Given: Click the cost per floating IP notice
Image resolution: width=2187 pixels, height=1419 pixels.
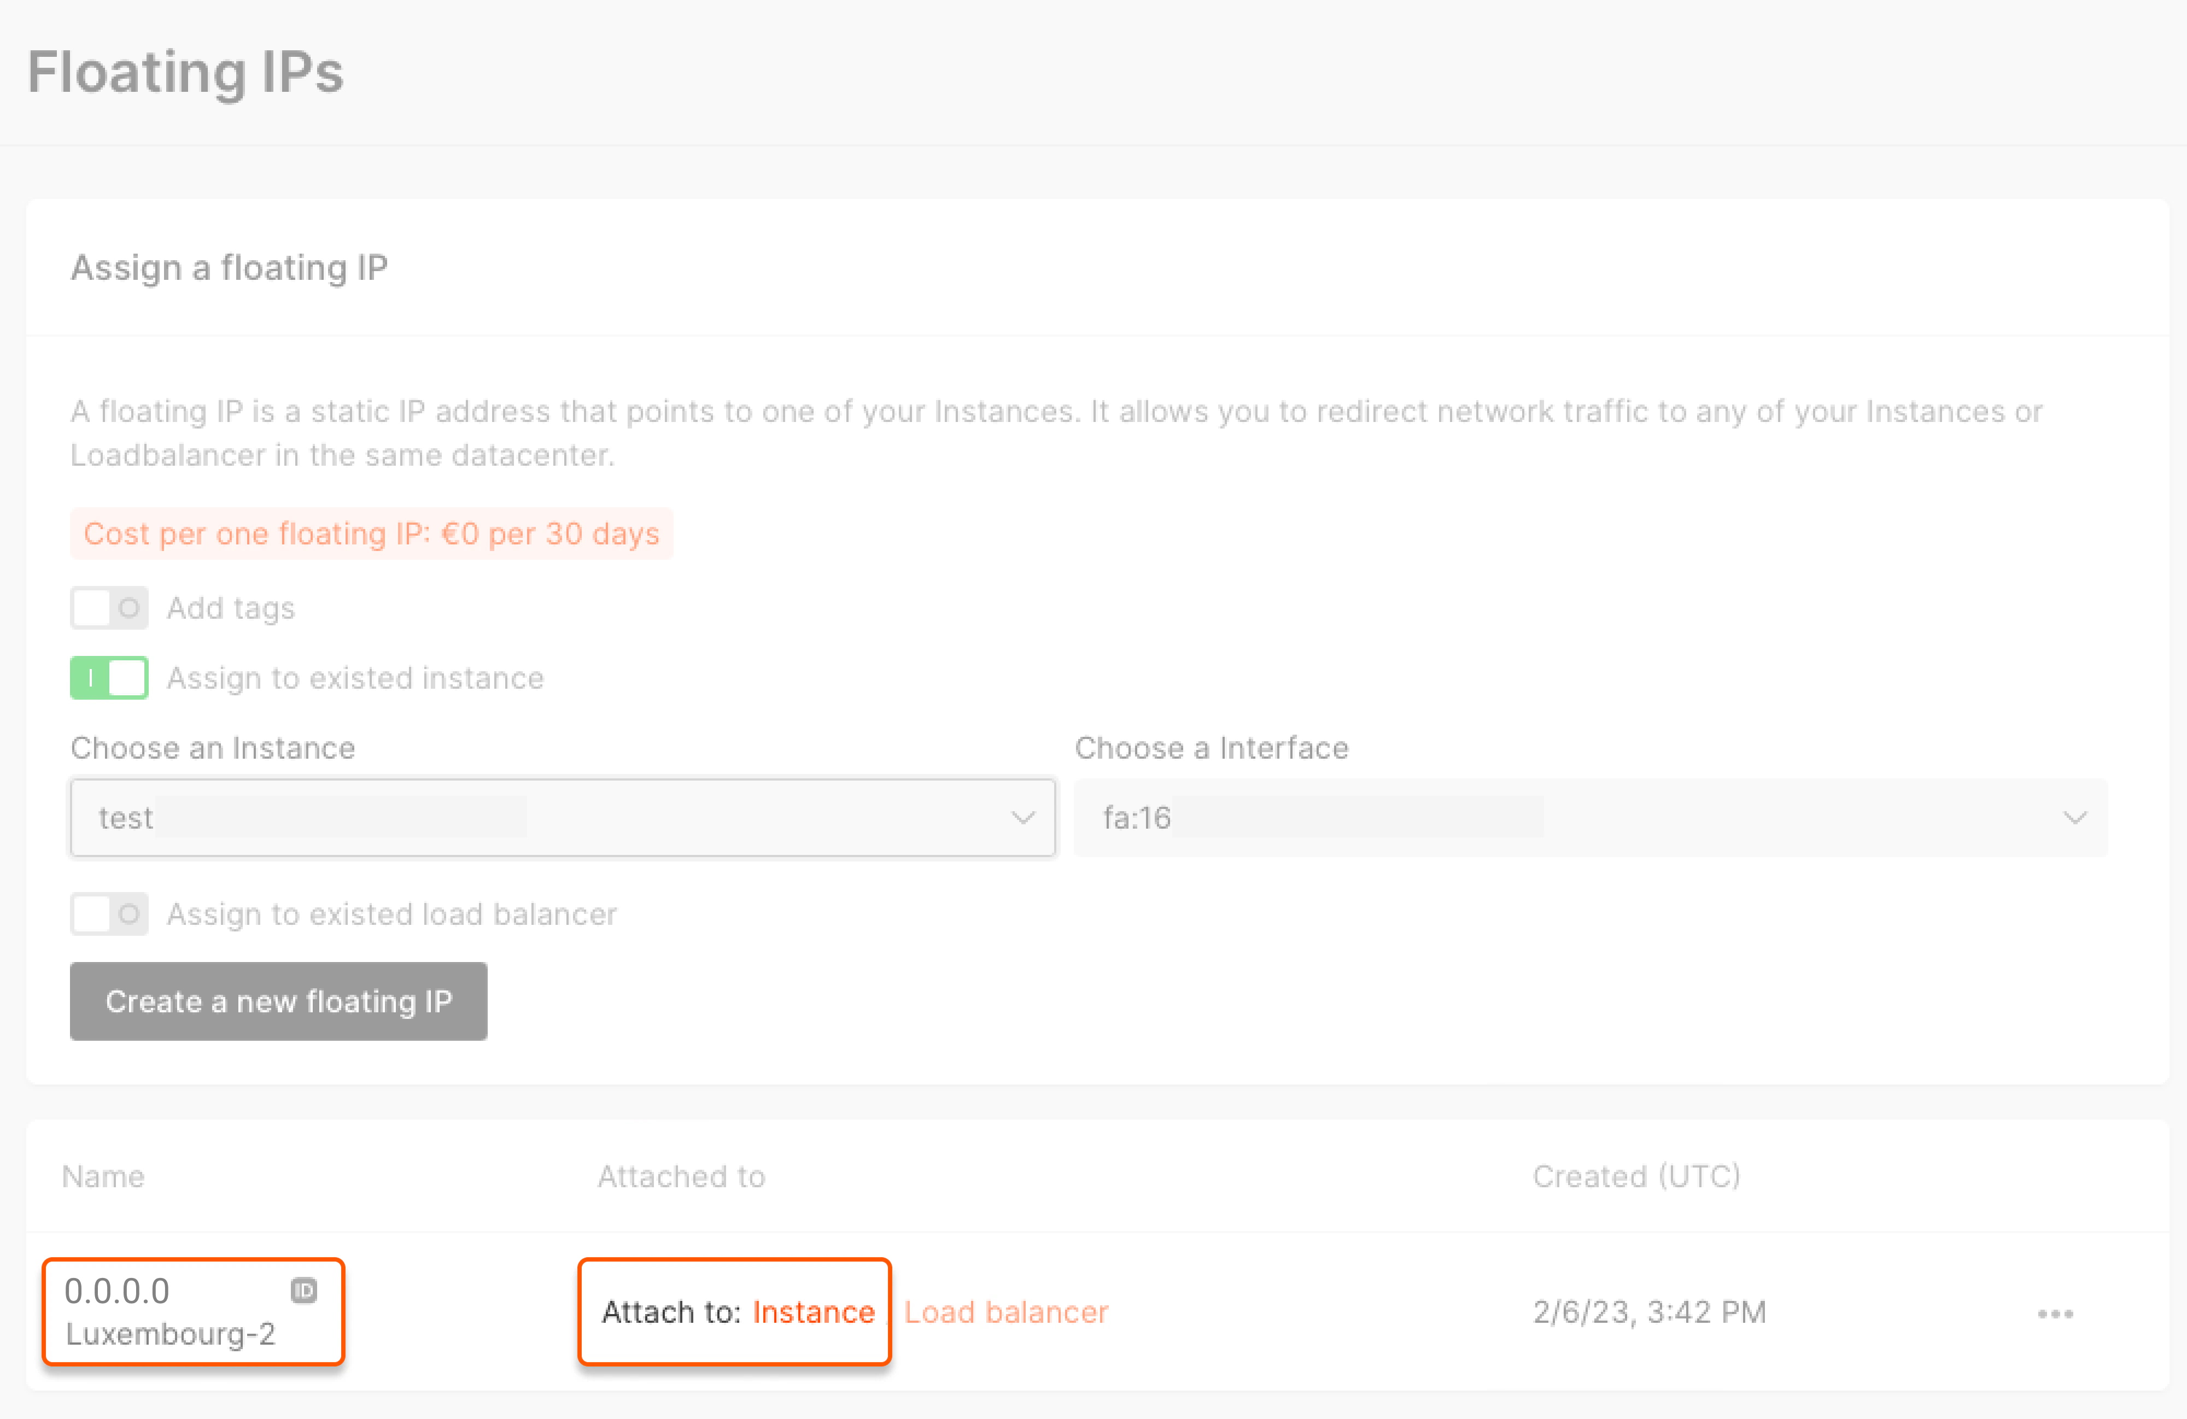Looking at the screenshot, I should pos(371,533).
